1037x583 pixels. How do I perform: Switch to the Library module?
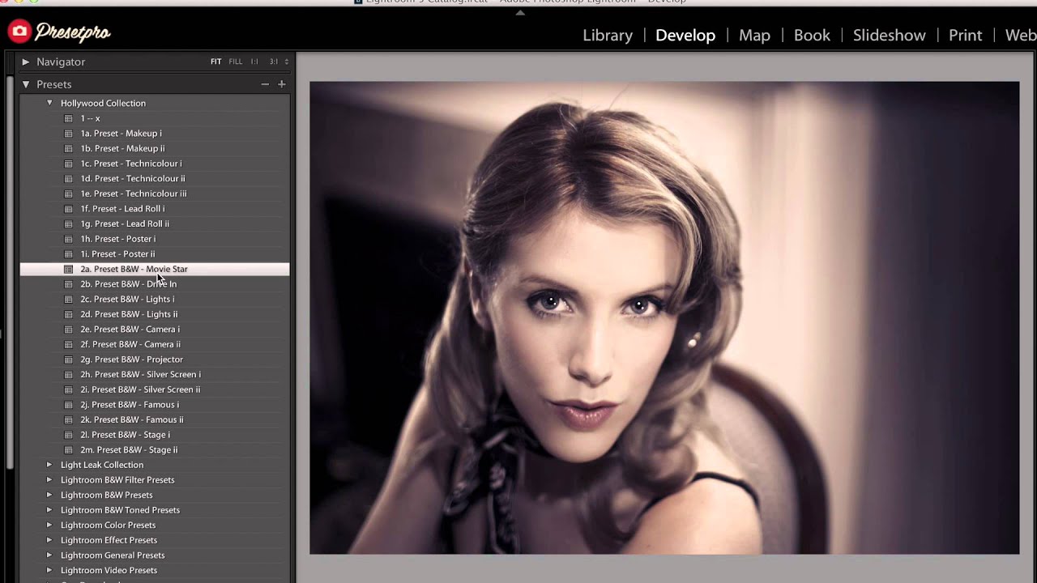(608, 36)
